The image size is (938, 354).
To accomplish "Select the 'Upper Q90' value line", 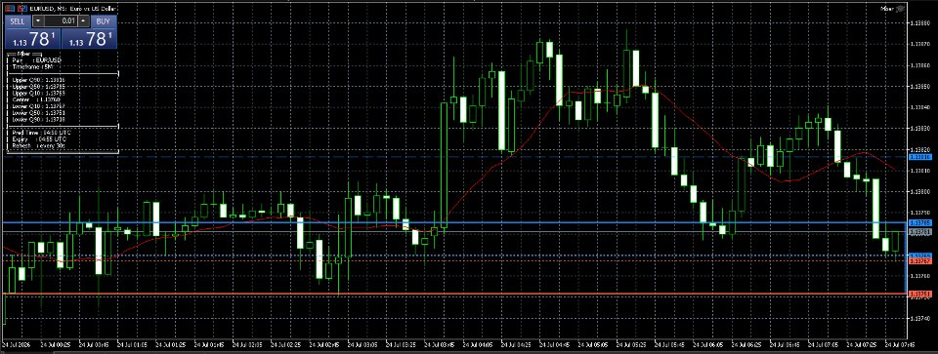I will [x=39, y=80].
